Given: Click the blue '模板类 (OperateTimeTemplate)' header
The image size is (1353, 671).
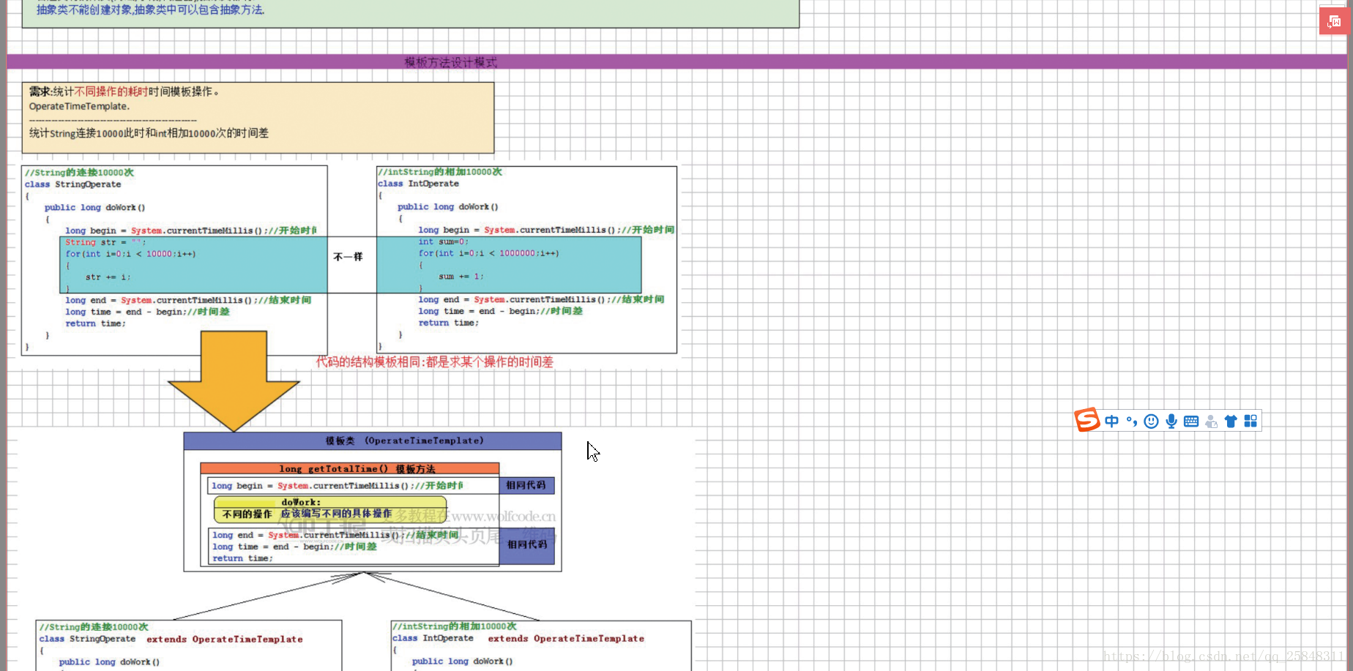Looking at the screenshot, I should (x=373, y=441).
